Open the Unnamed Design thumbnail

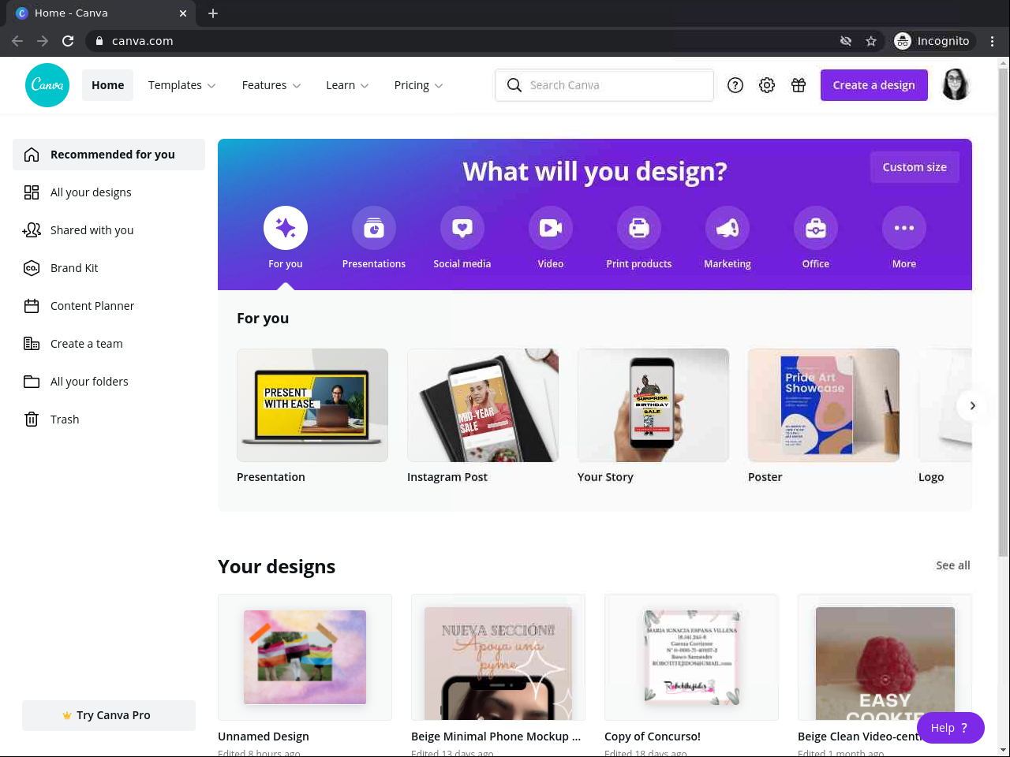tap(305, 657)
